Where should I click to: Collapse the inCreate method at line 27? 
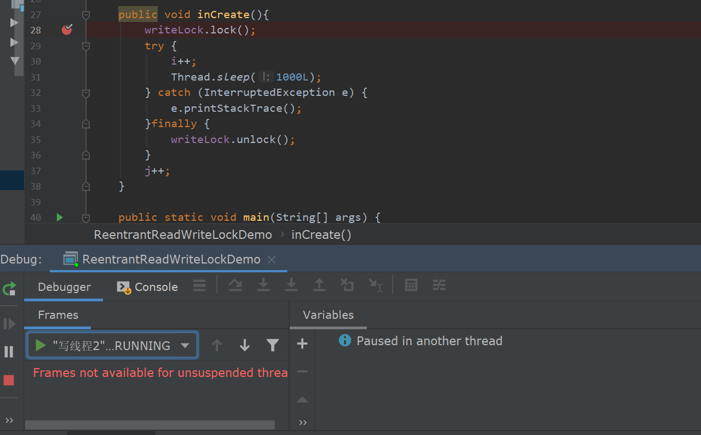point(85,15)
